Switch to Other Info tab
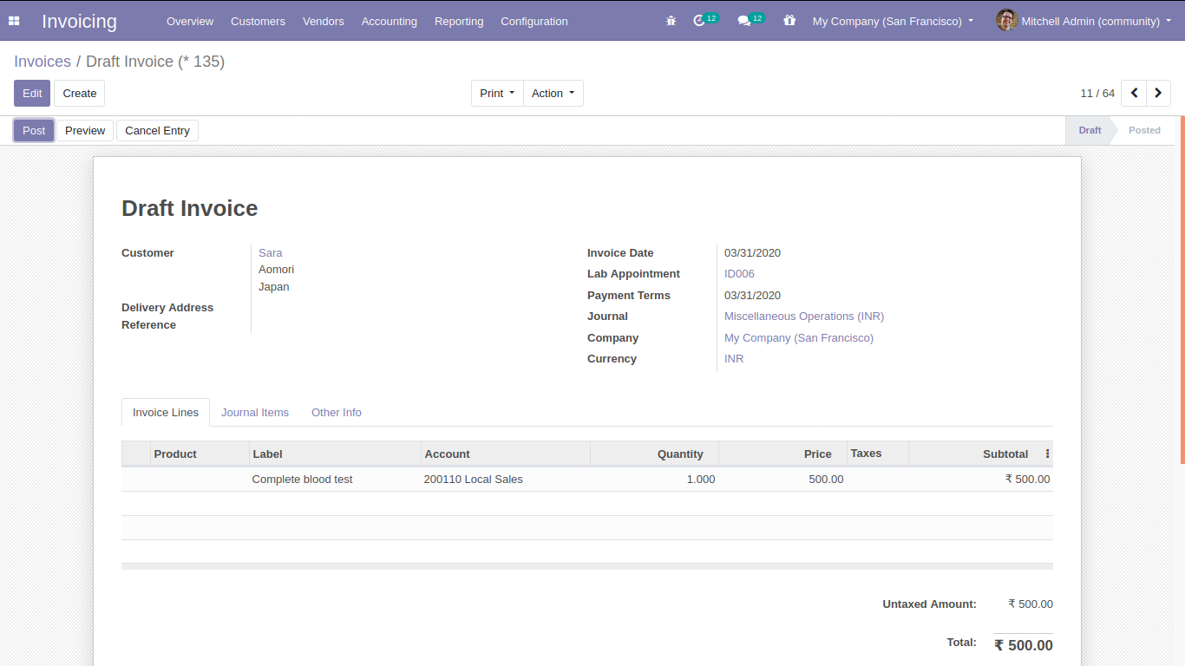The image size is (1185, 666). tap(337, 413)
